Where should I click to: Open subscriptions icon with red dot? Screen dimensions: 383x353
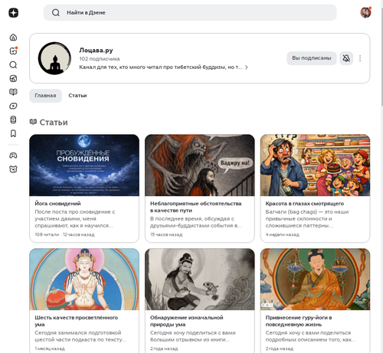[x=13, y=51]
